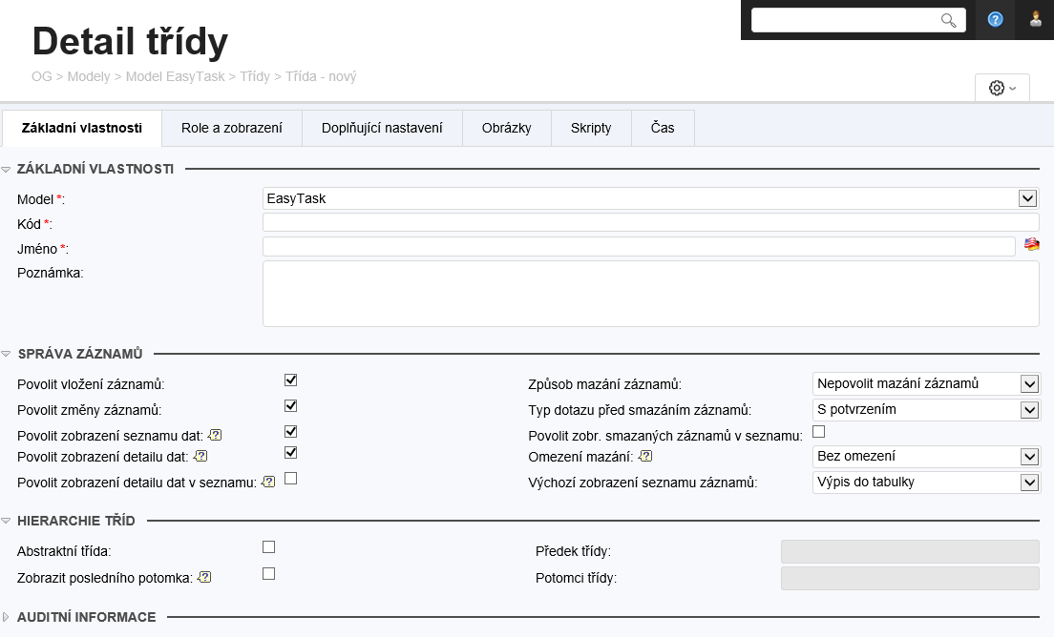
Task: Click the language flag icon beside Jméno
Action: pos(1031,245)
